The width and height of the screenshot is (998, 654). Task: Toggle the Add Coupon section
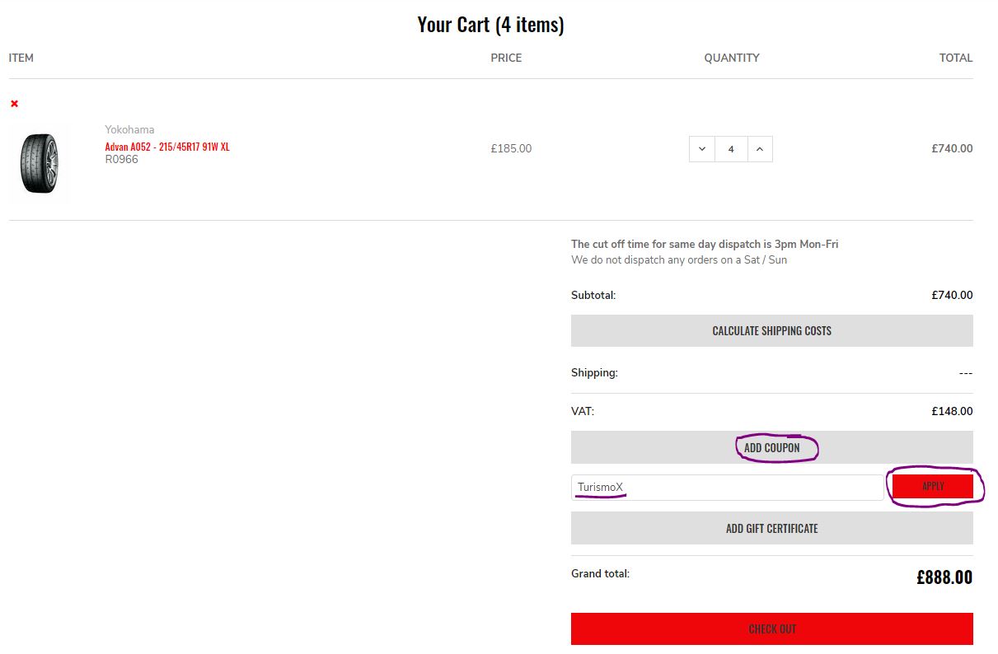pos(771,447)
